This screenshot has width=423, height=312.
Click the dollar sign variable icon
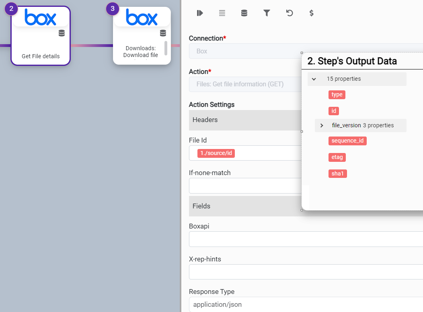click(311, 13)
